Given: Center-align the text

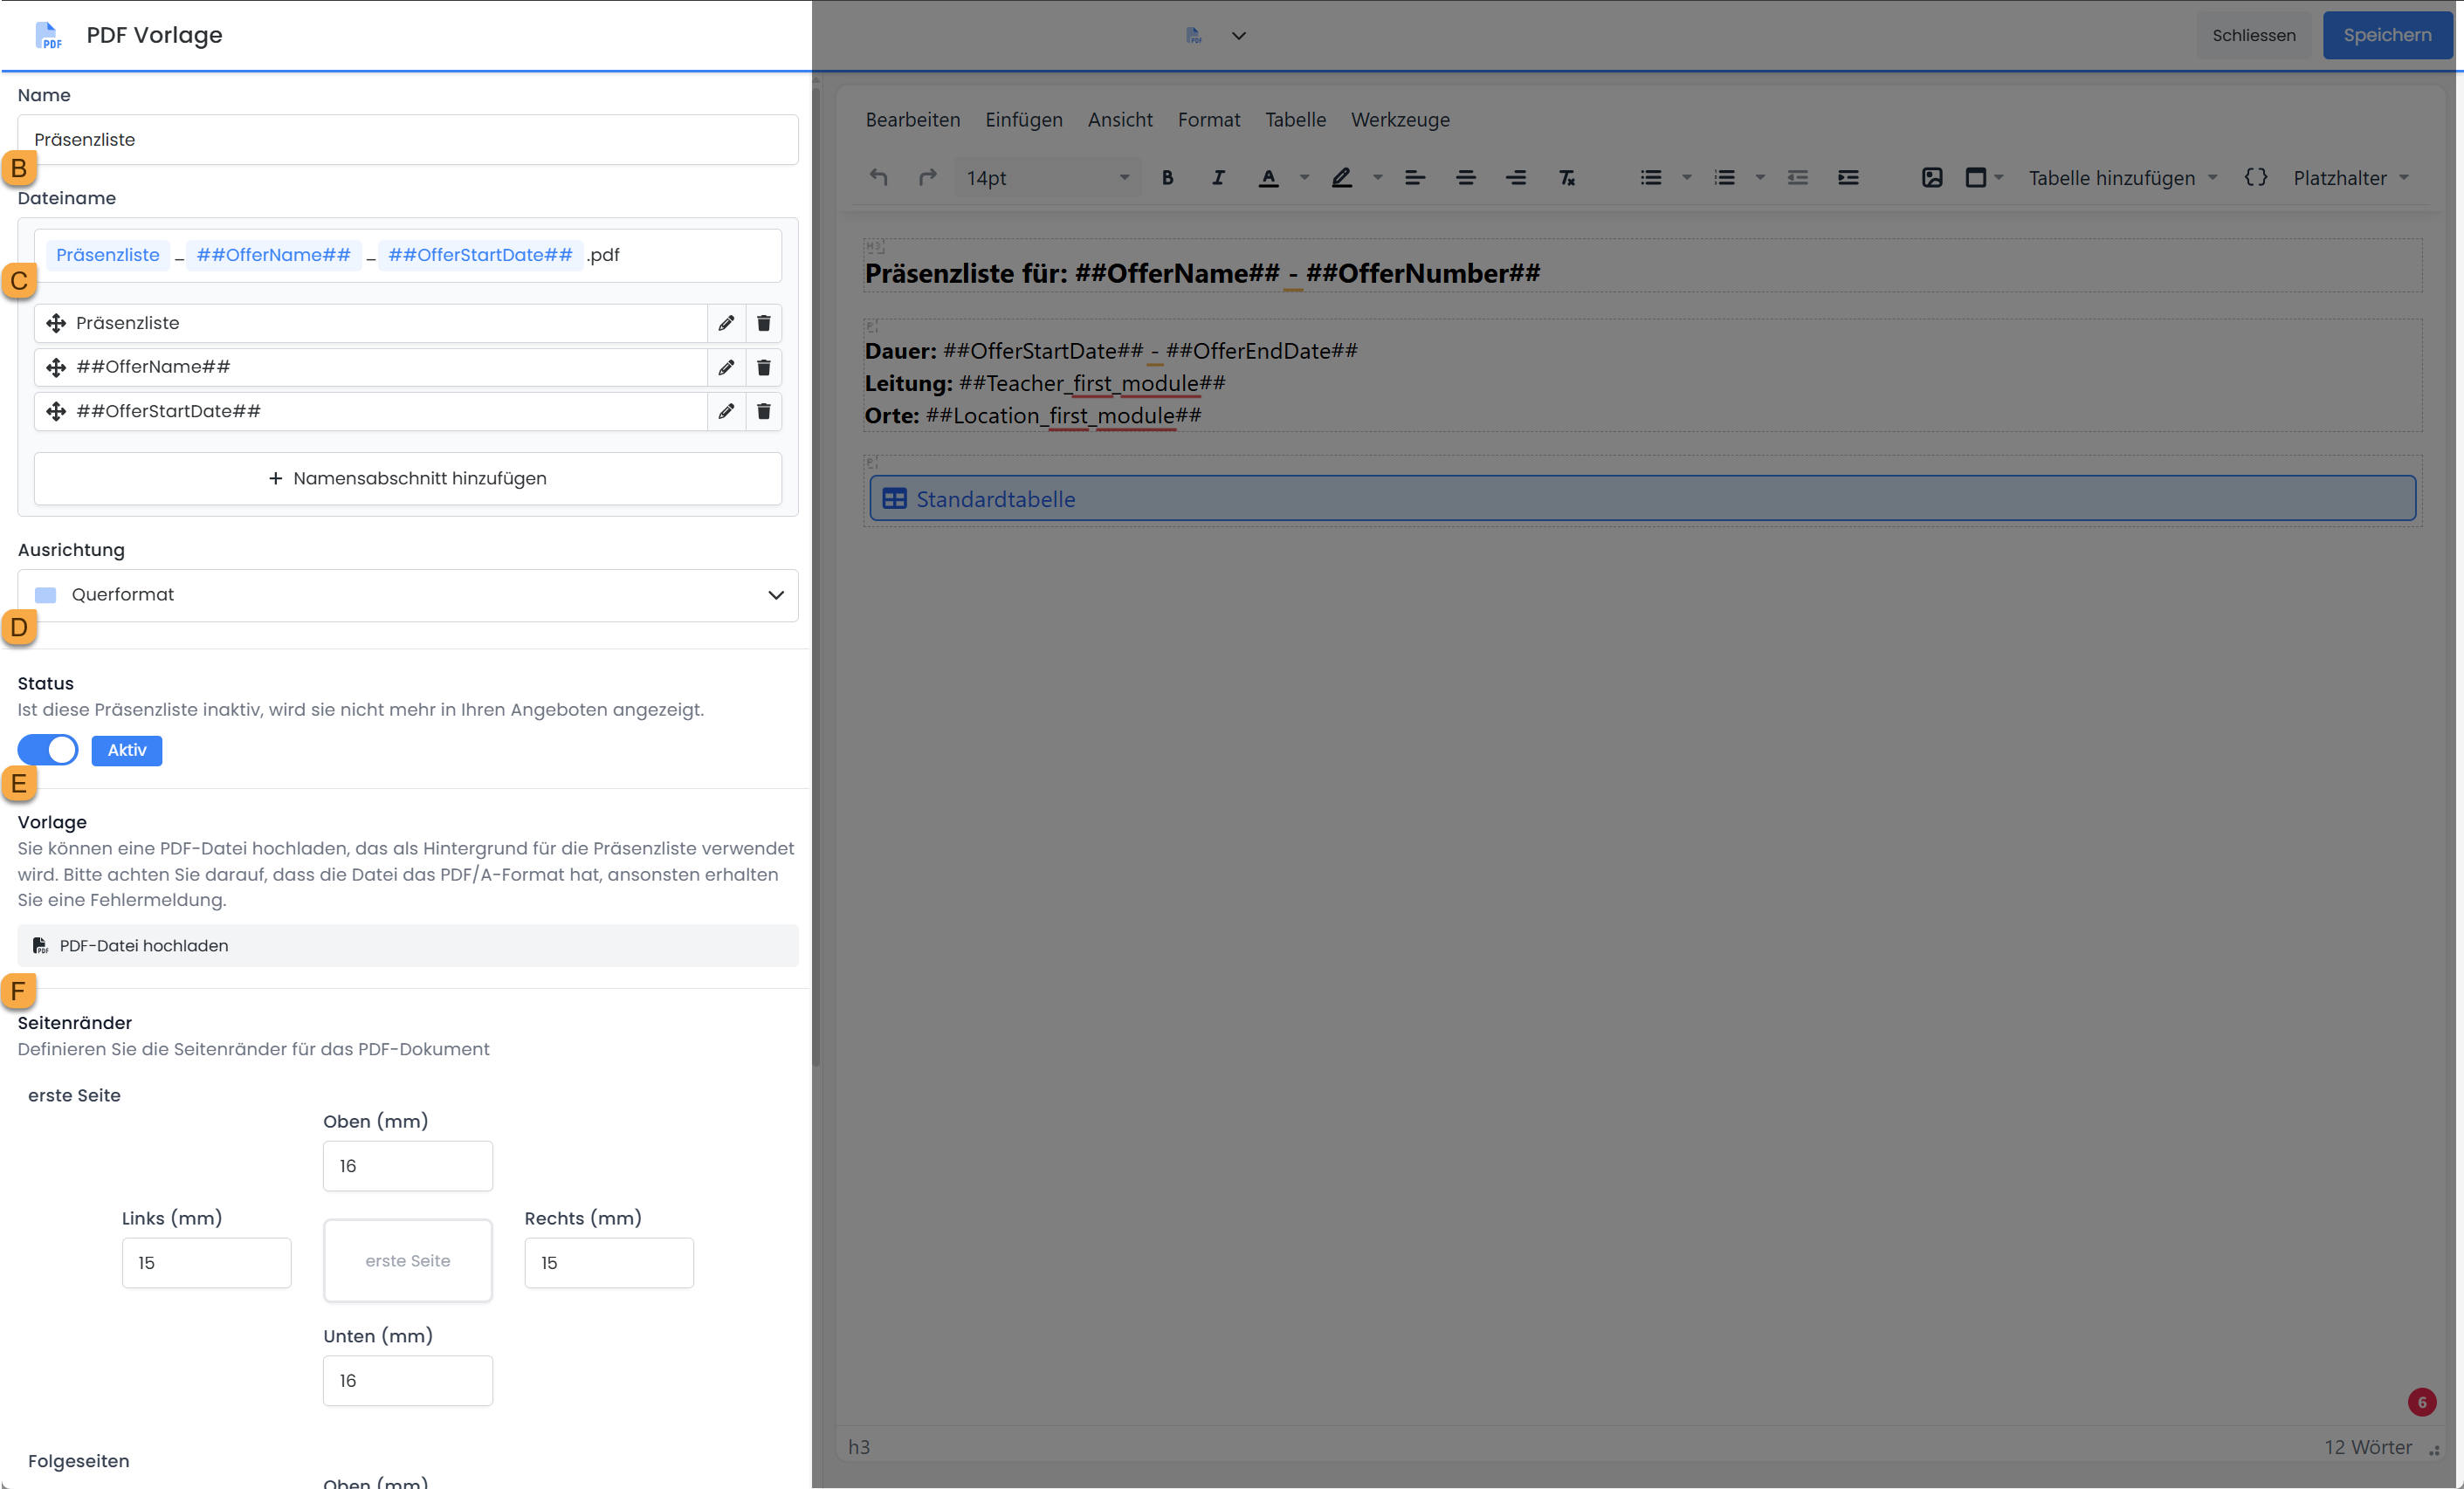Looking at the screenshot, I should coord(1465,178).
